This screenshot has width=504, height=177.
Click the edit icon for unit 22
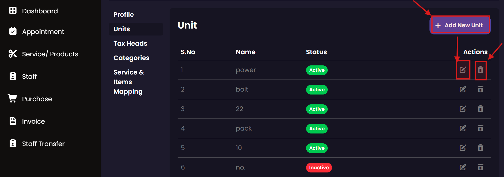tap(463, 109)
